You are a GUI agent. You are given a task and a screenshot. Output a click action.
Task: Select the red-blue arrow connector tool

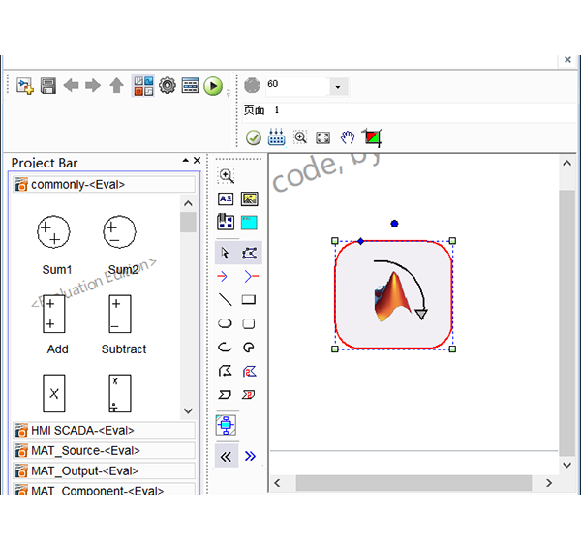pos(223,276)
